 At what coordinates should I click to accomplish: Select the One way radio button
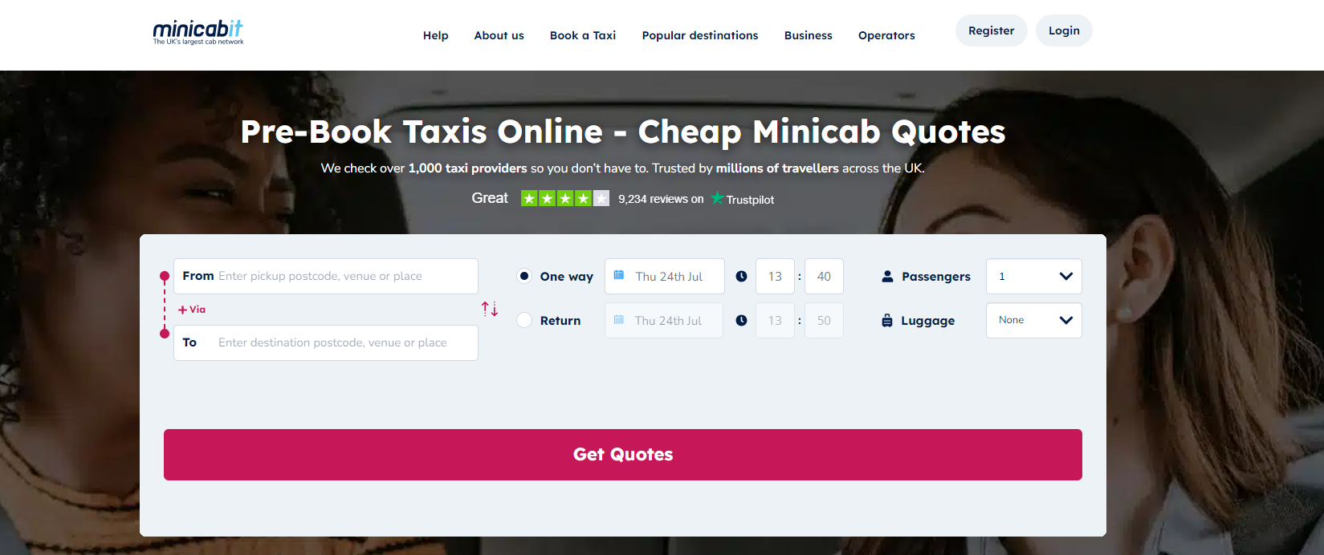(524, 276)
